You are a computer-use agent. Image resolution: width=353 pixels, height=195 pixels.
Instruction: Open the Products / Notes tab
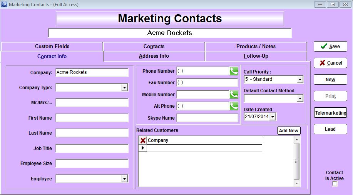point(256,46)
